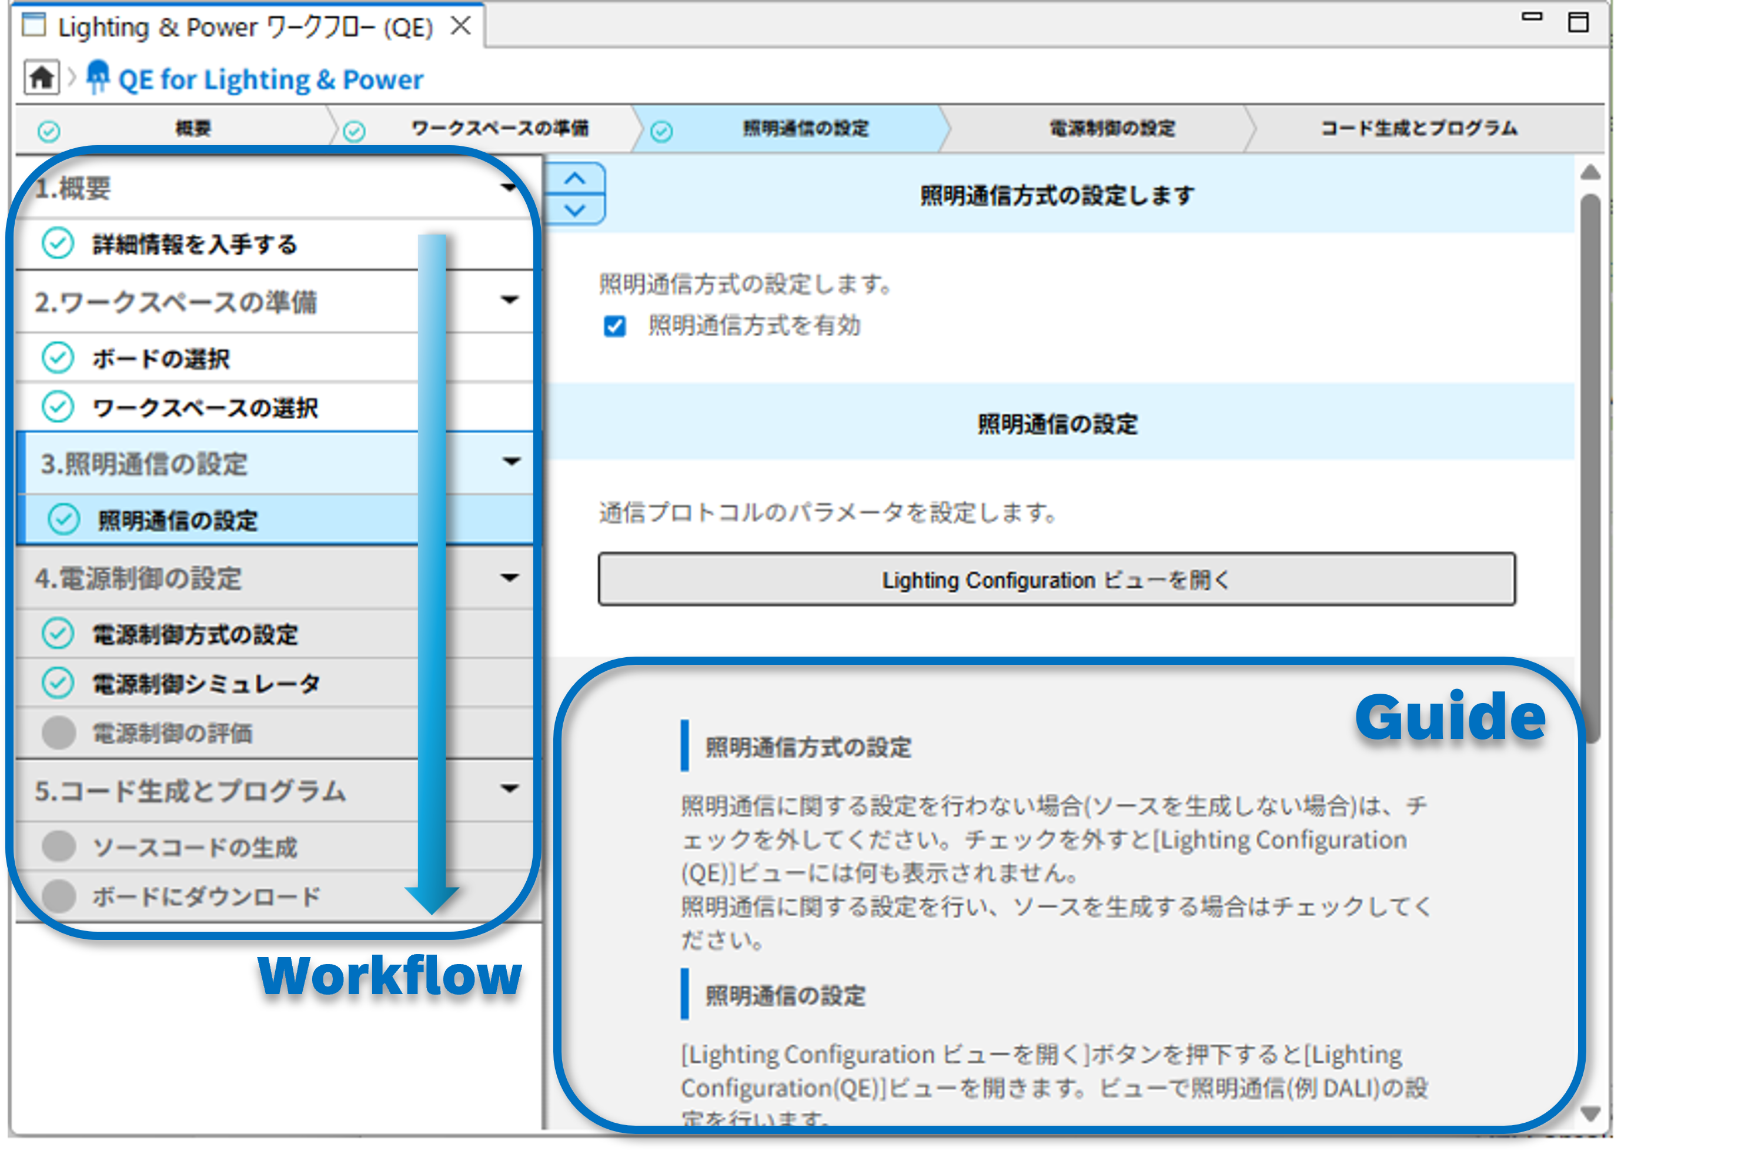This screenshot has width=1738, height=1151.
Task: Click check icon beside 詳細情報を入手する
Action: 57,243
